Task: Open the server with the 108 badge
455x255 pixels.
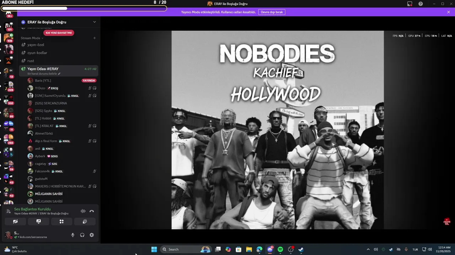Action: point(9,37)
